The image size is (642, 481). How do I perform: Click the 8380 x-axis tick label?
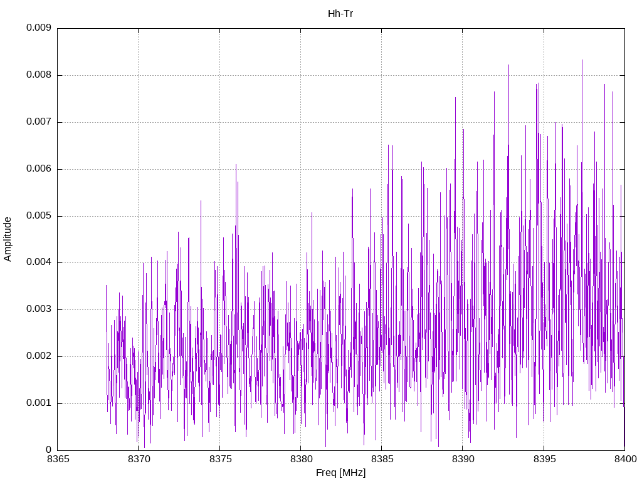pos(302,459)
